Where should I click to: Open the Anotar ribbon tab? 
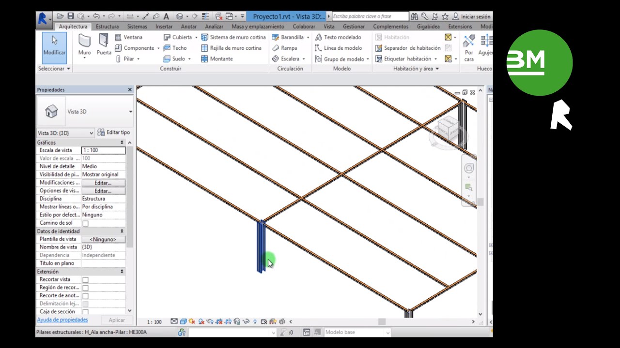point(189,27)
